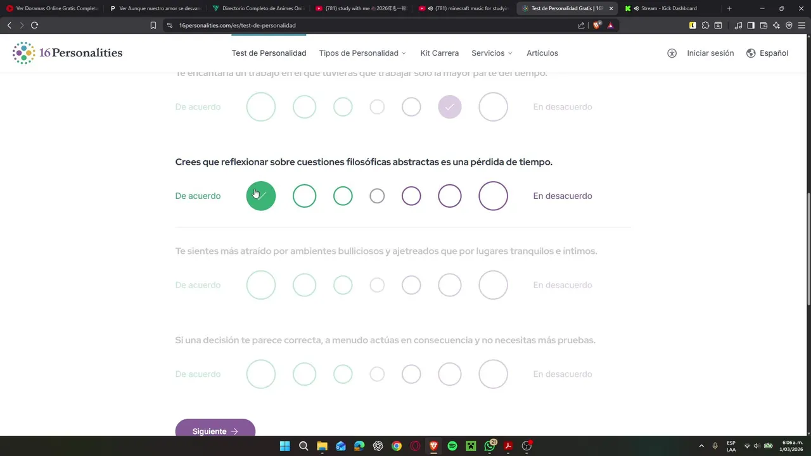Viewport: 811px width, 456px height.
Task: Launch ChatGPT from the taskbar
Action: pos(378,446)
